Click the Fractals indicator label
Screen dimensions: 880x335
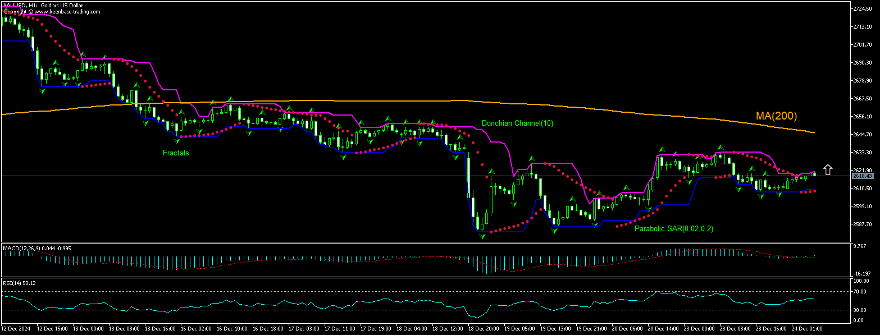[176, 153]
